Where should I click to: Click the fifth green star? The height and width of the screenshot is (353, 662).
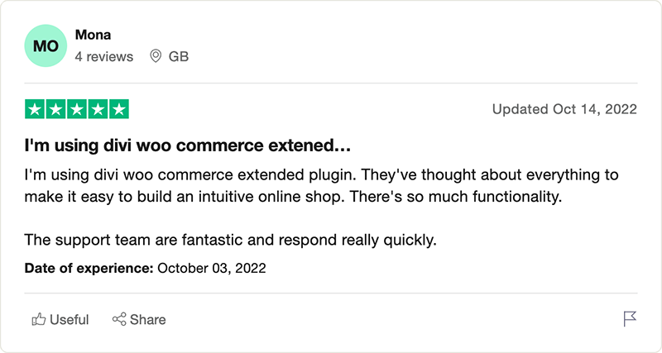[119, 110]
